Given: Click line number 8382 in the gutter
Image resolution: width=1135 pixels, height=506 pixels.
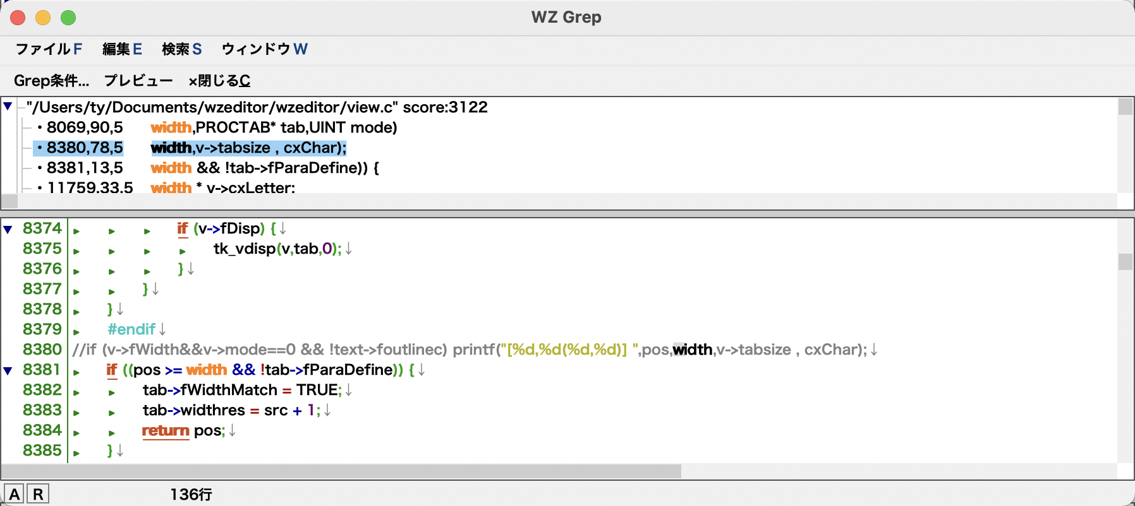Looking at the screenshot, I should click(x=42, y=390).
